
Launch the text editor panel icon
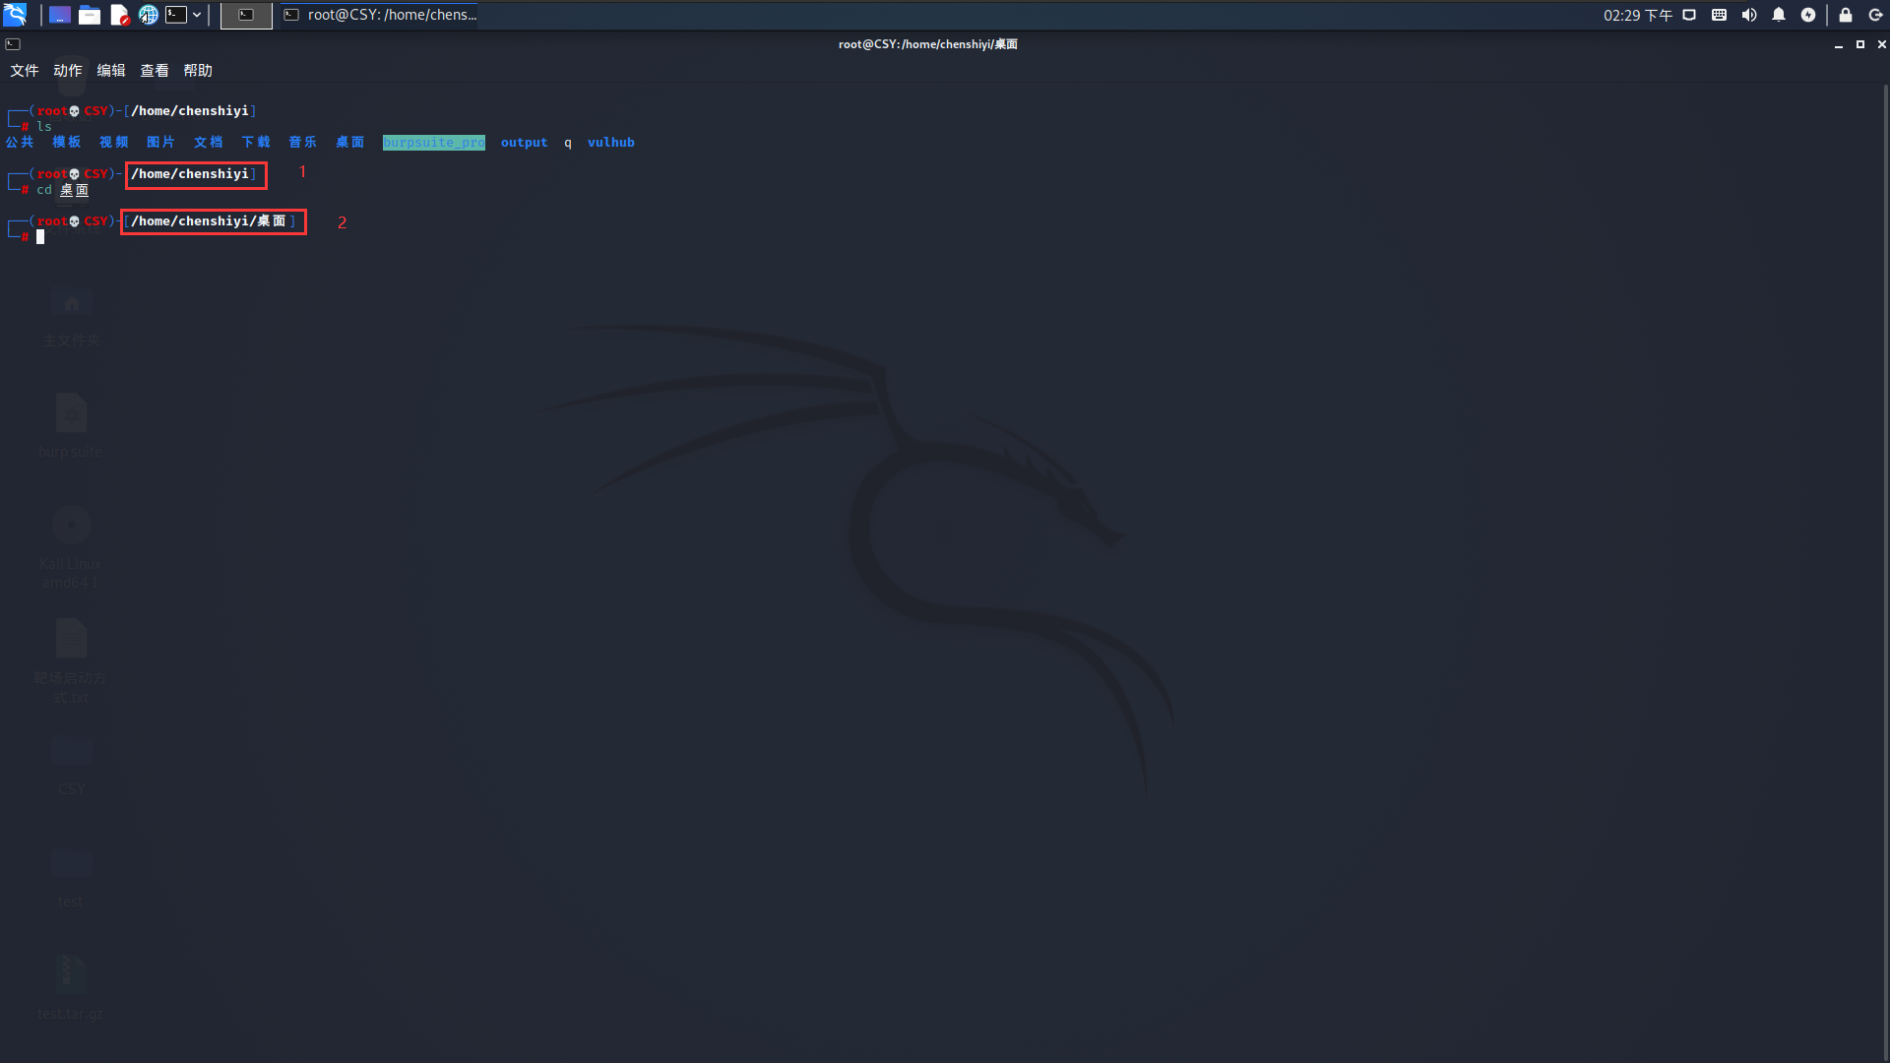point(119,15)
